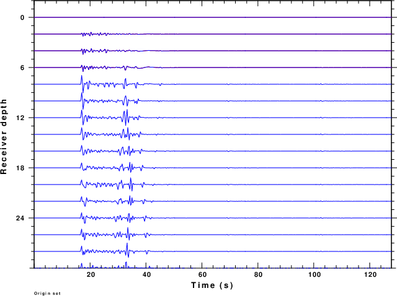Click the time axis label 60
Screen dimensions: 397x296
point(202,275)
